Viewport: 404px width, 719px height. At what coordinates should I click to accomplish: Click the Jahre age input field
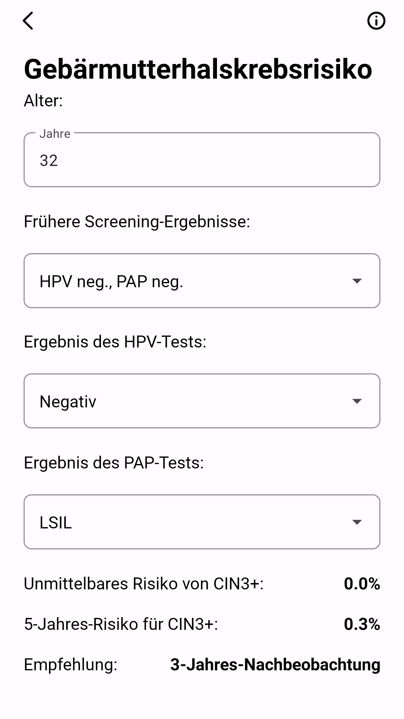[202, 160]
